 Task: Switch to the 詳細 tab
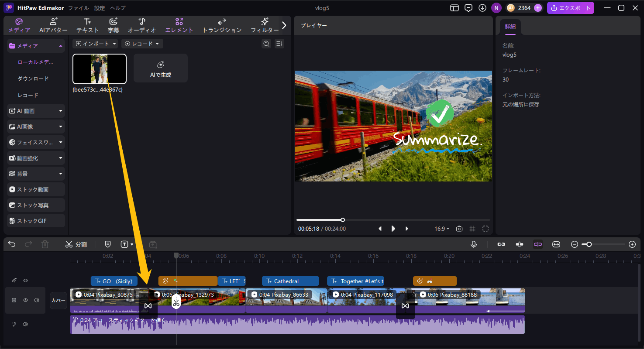click(510, 26)
